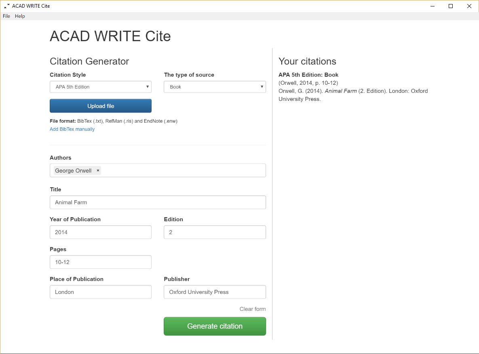Viewport: 479px width, 354px height.
Task: Focus the Place of Publication field
Action: point(101,292)
